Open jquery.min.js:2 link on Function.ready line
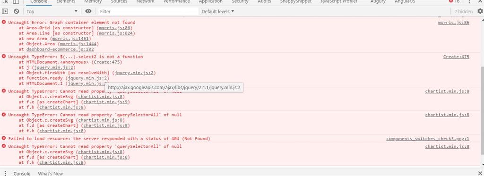 click(x=88, y=78)
